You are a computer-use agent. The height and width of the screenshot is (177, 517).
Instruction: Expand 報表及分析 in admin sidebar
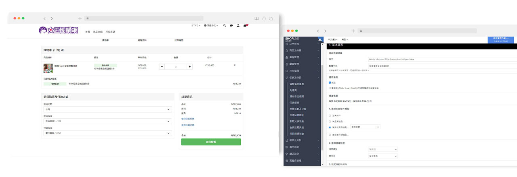click(x=303, y=140)
